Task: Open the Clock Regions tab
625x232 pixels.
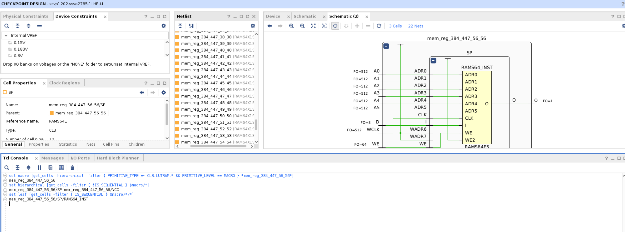Action: click(x=64, y=83)
